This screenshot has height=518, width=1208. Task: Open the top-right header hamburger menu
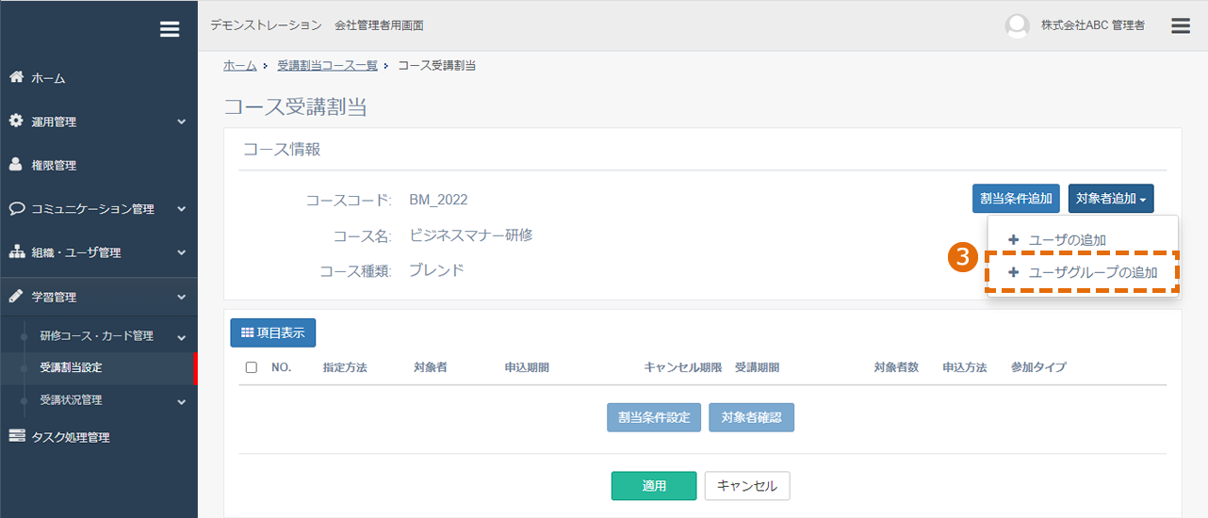1181,25
